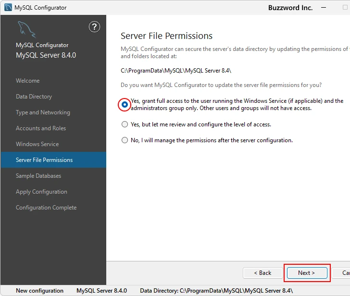Image resolution: width=350 pixels, height=296 pixels.
Task: Open the Apply Configuration step
Action: pos(41,192)
